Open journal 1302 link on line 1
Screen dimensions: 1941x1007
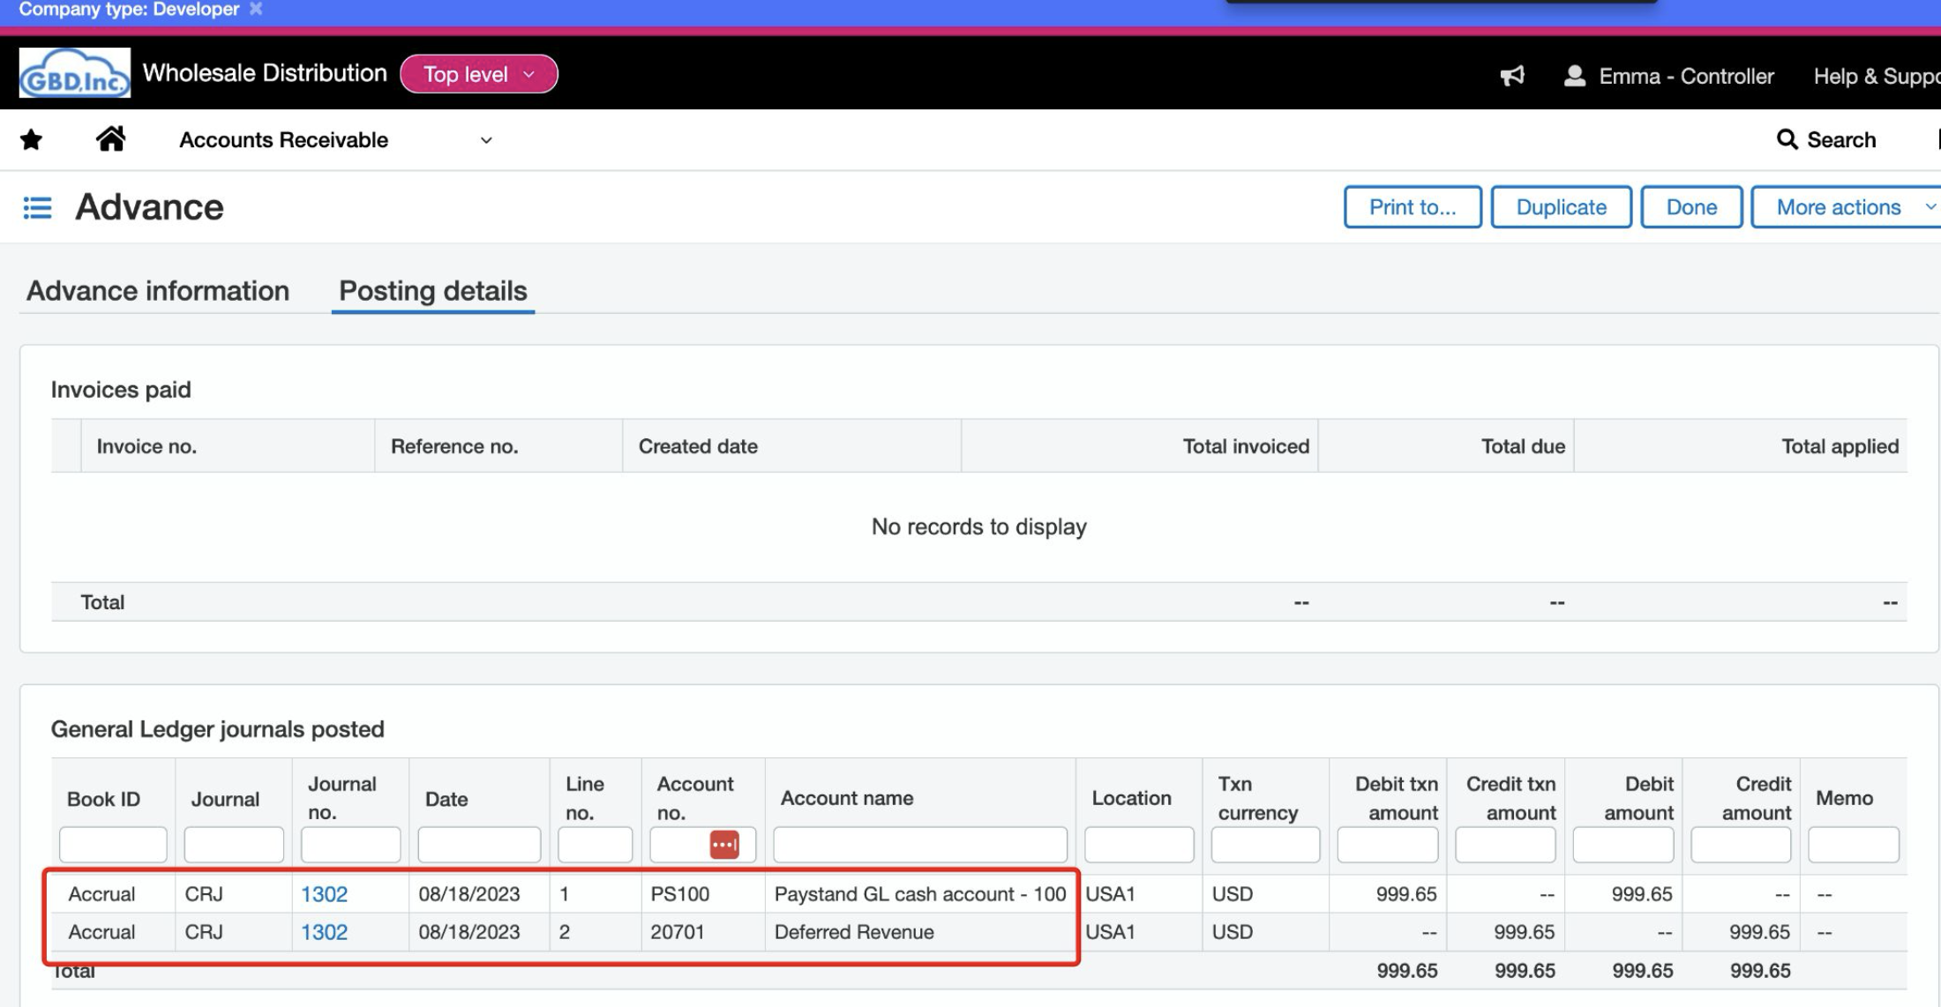[324, 894]
